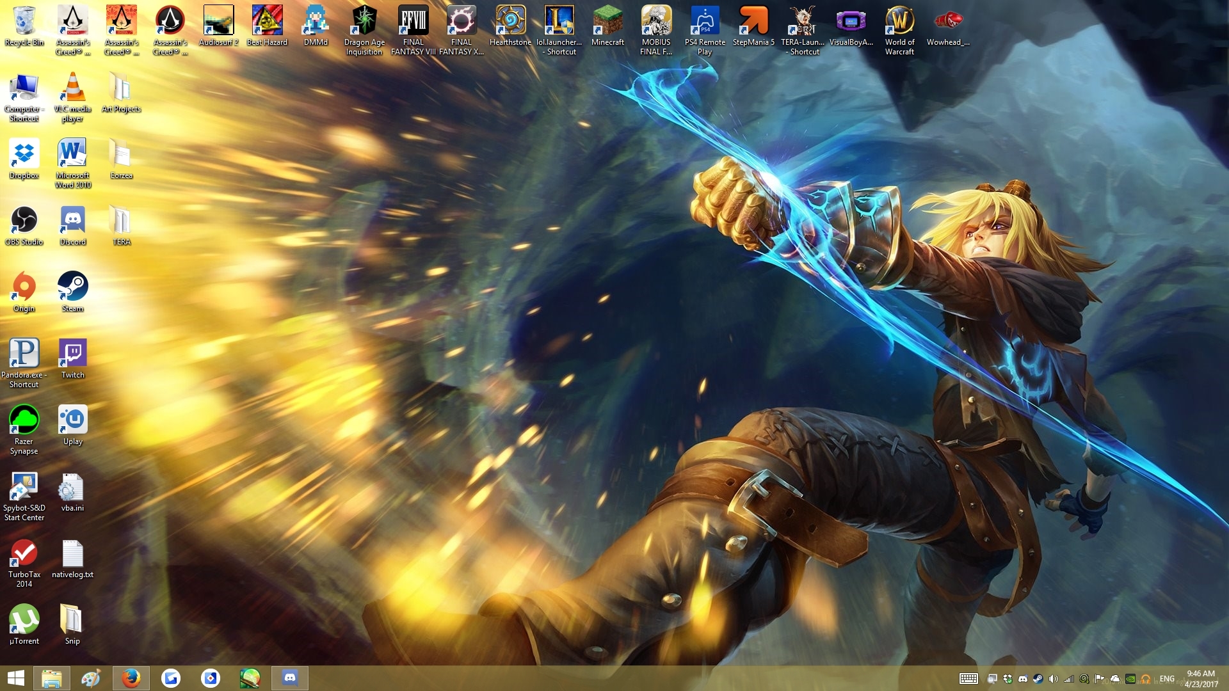Click the taskbar clock and date
The height and width of the screenshot is (691, 1229).
point(1200,679)
